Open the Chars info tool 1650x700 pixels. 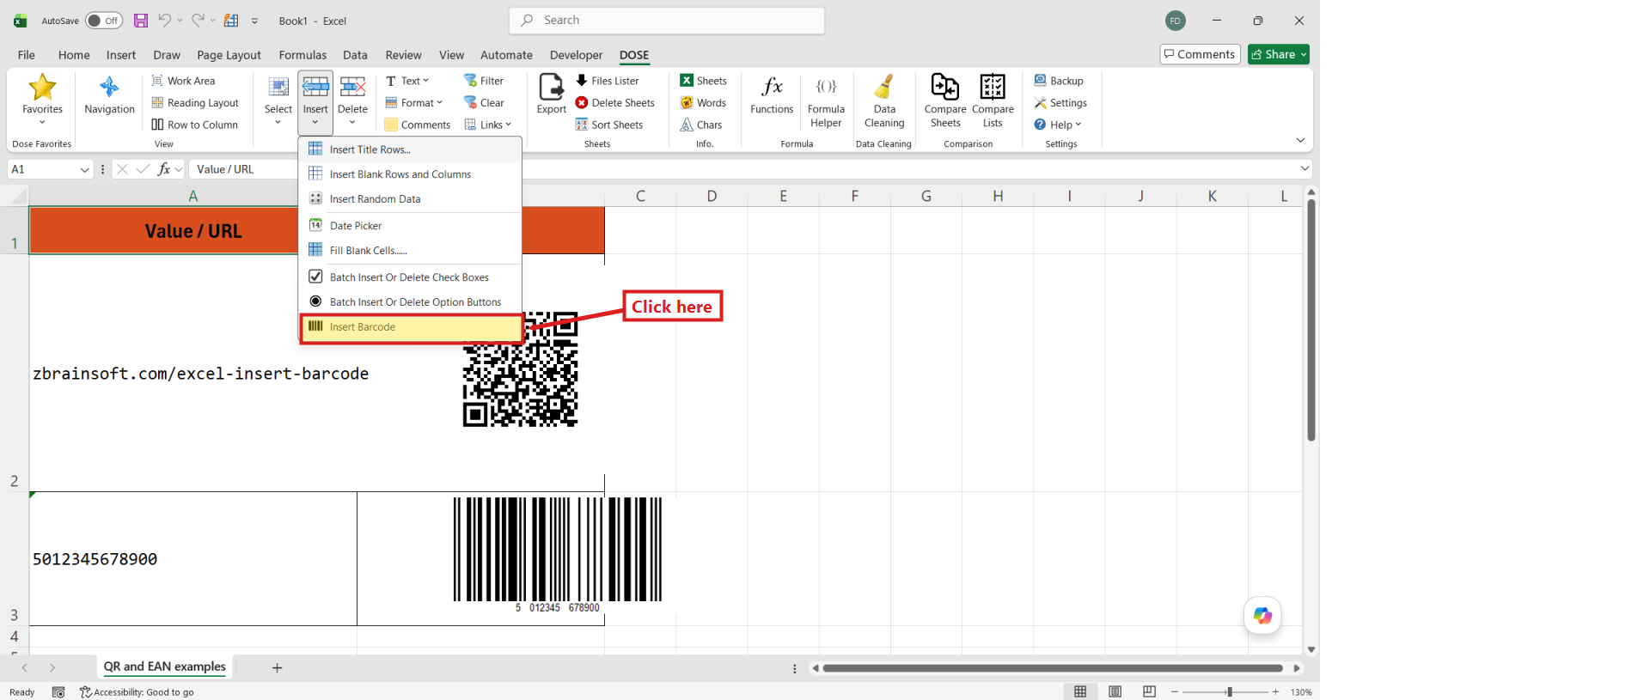click(x=701, y=125)
